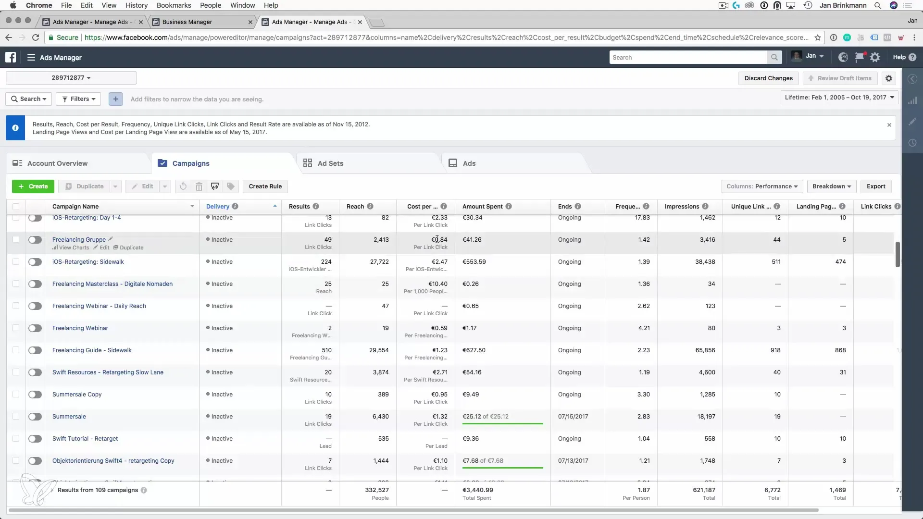
Task: Switch to Business Manager browser tab
Action: [202, 22]
